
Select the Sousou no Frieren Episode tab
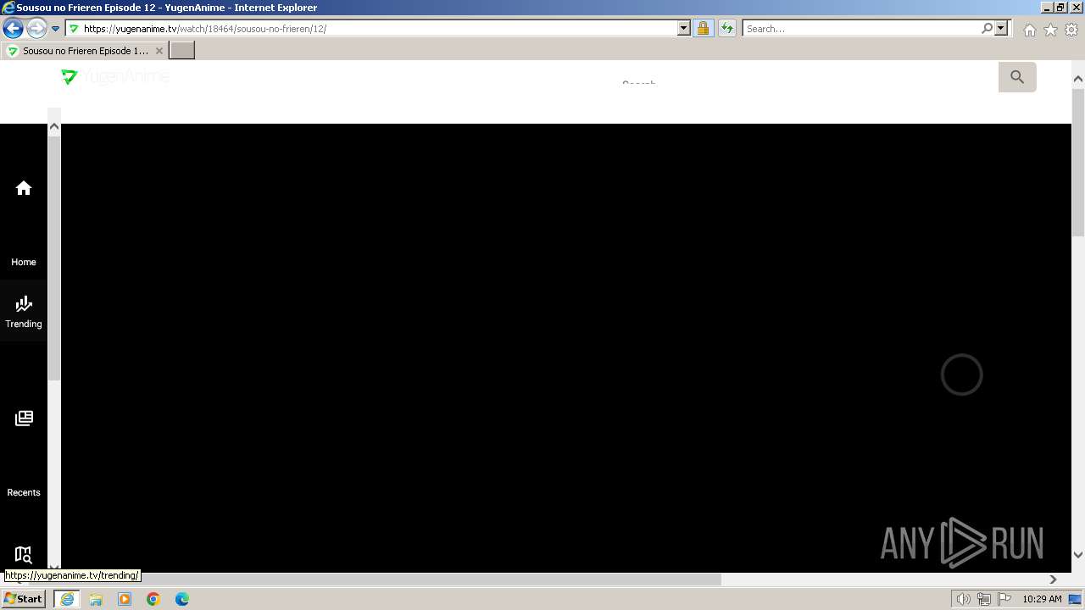tap(85, 51)
